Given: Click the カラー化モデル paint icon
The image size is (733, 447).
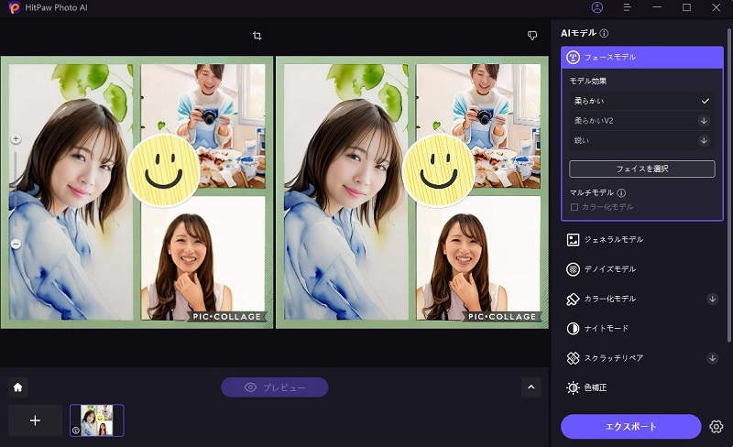Looking at the screenshot, I should [x=573, y=299].
